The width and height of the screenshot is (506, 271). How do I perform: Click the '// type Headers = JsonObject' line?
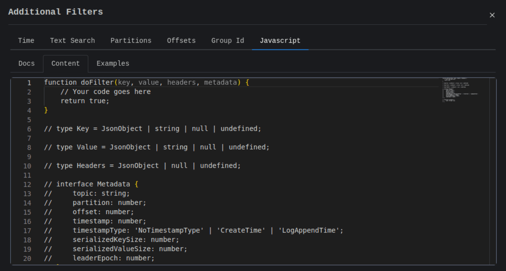click(143, 165)
